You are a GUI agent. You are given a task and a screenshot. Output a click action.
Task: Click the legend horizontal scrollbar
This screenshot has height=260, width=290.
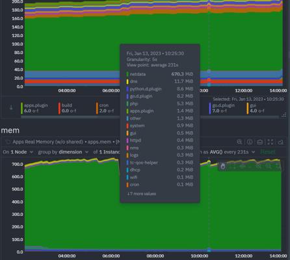[150, 117]
